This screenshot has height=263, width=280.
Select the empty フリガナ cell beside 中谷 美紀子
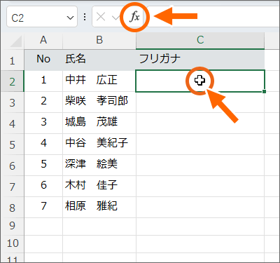pyautogui.click(x=200, y=144)
